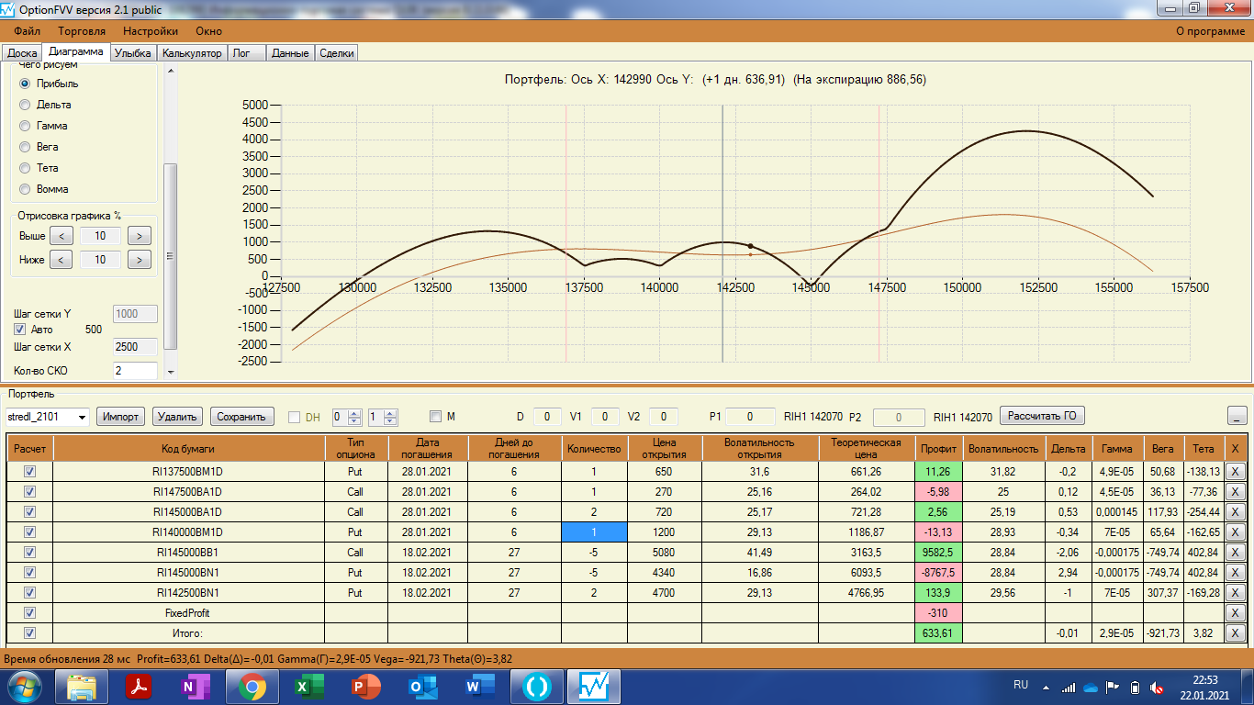This screenshot has height=705, width=1254.
Task: Uncheck the RI137500BM1D row checkbox
Action: pyautogui.click(x=29, y=471)
